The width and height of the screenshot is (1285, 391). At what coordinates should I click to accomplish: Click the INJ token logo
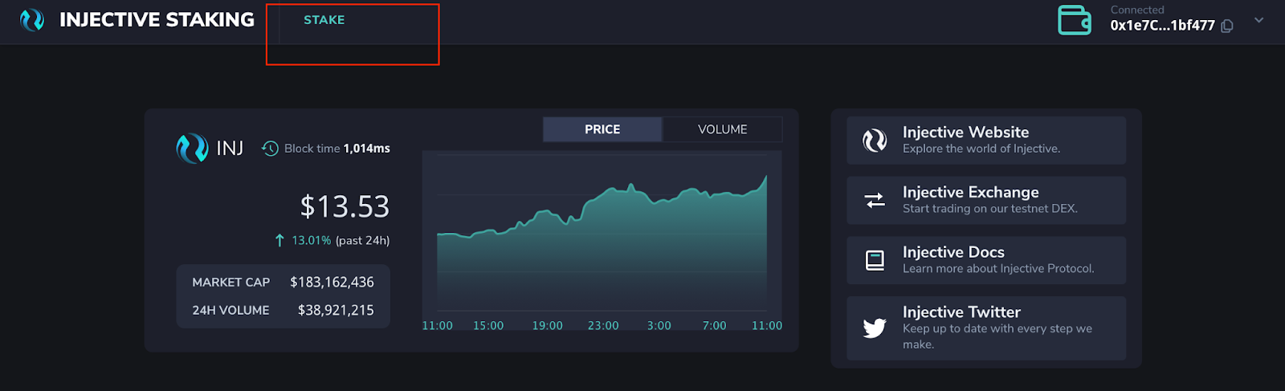(192, 149)
